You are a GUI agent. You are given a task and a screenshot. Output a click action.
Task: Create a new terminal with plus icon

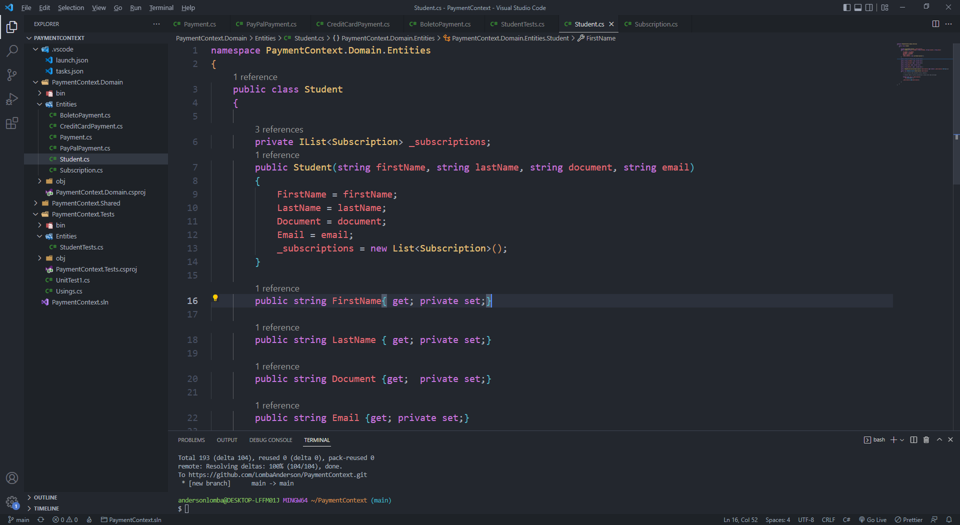(x=893, y=440)
